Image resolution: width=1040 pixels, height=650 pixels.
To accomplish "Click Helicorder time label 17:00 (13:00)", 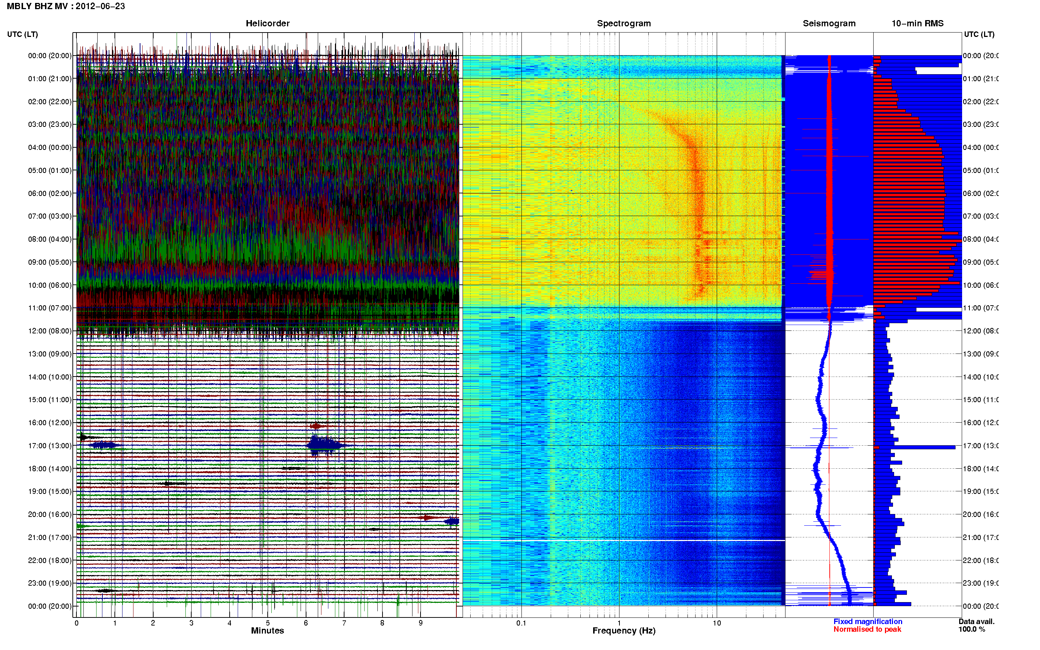I will (x=50, y=446).
